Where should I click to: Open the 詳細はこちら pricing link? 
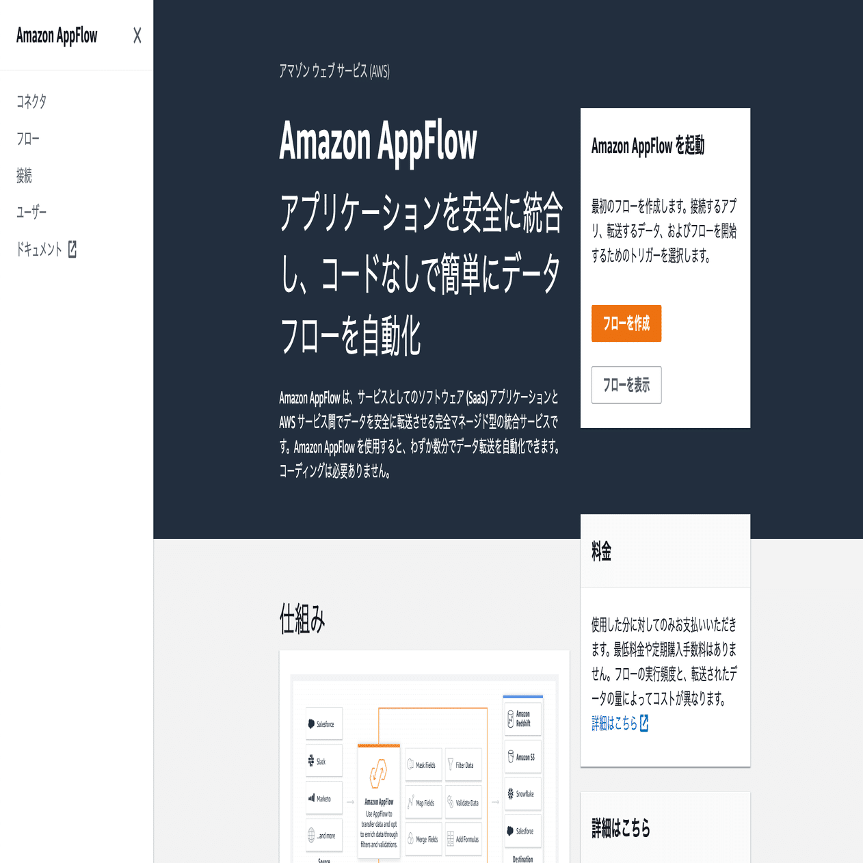(614, 724)
